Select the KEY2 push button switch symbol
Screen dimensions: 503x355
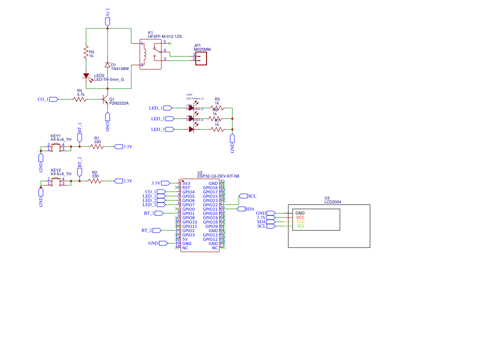pyautogui.click(x=56, y=181)
